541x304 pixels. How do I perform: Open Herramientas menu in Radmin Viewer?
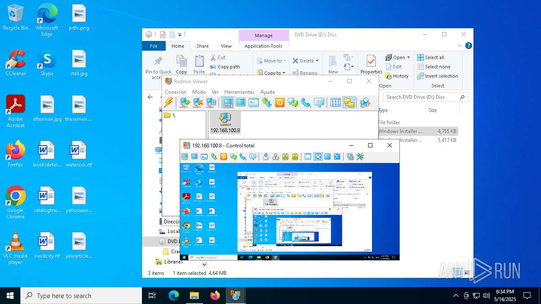click(239, 92)
